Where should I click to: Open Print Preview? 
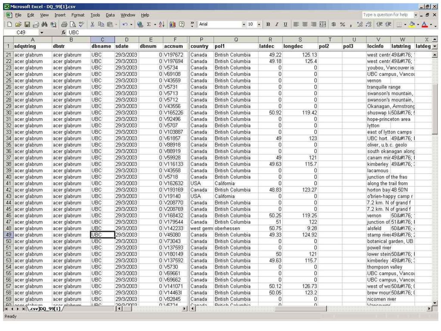[x=73, y=25]
